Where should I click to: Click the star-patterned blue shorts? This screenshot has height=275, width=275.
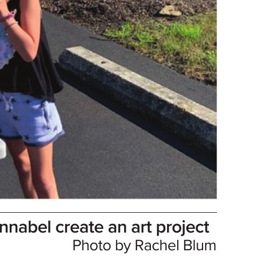click(x=31, y=118)
